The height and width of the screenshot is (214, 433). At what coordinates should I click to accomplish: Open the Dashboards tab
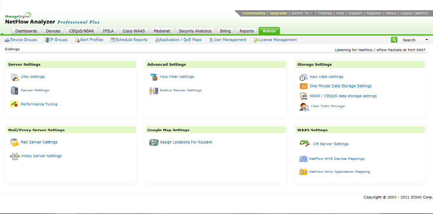[26, 31]
